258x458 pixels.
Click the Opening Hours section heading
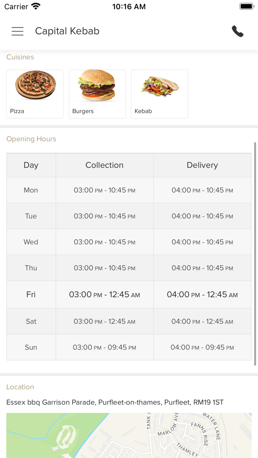(31, 139)
